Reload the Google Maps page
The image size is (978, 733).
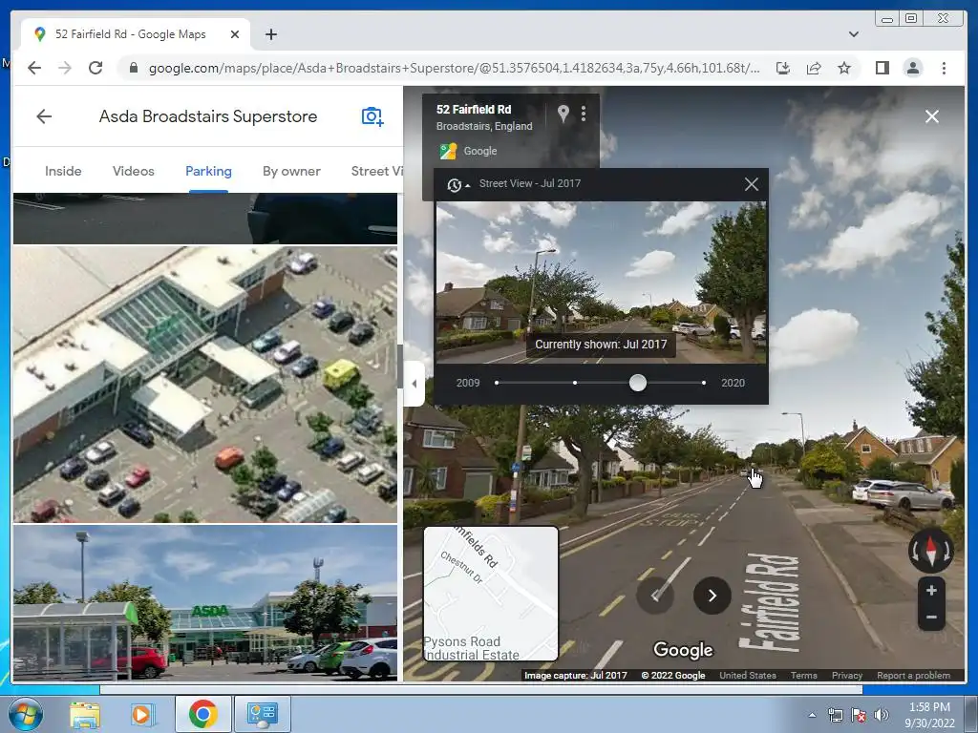click(96, 68)
